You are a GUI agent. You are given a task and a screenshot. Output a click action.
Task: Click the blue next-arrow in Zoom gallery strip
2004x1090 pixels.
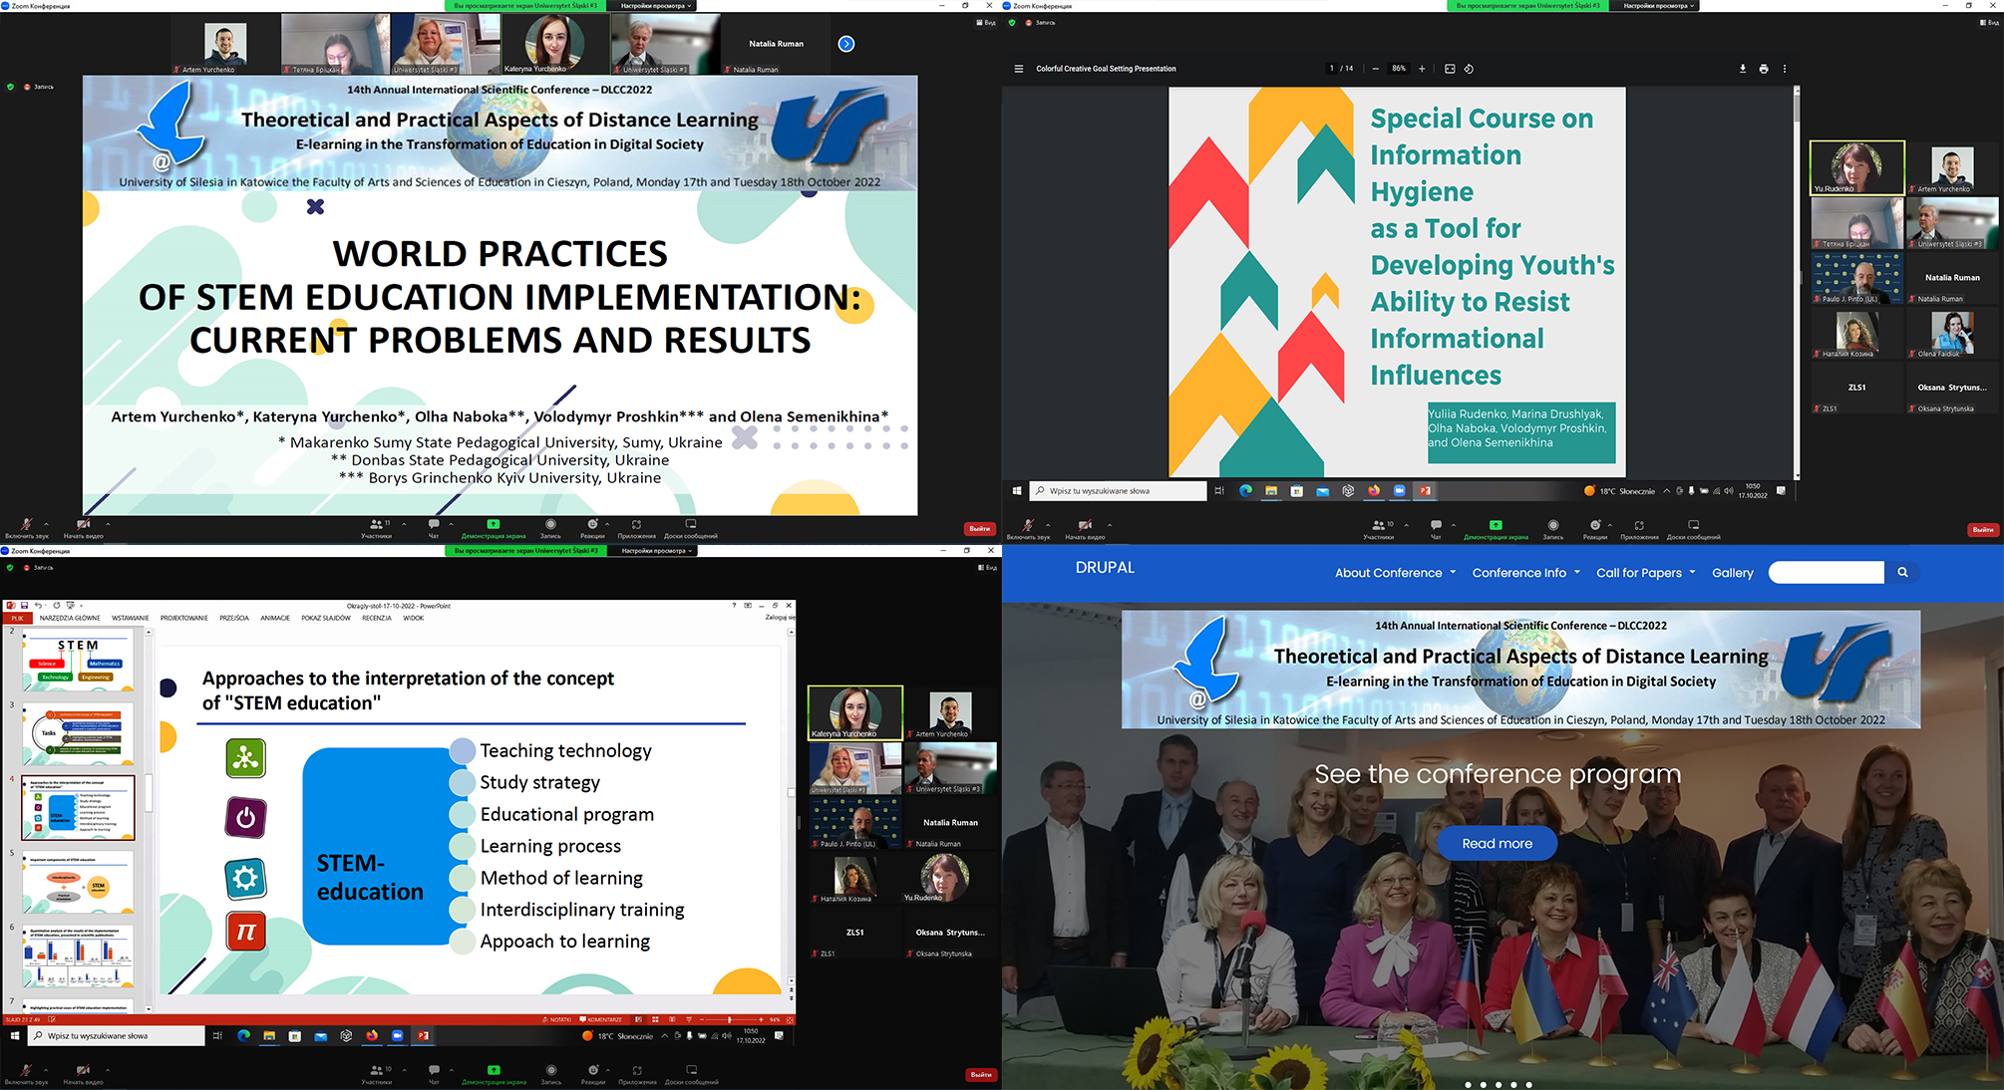846,44
